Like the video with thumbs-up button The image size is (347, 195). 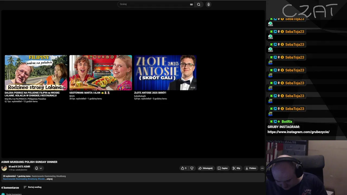[184, 168]
